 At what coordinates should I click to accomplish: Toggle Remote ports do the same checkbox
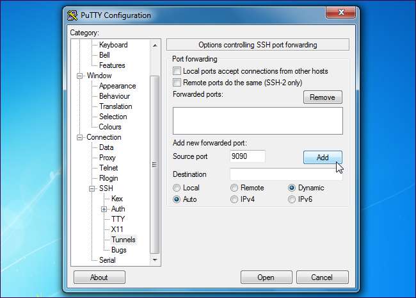177,83
